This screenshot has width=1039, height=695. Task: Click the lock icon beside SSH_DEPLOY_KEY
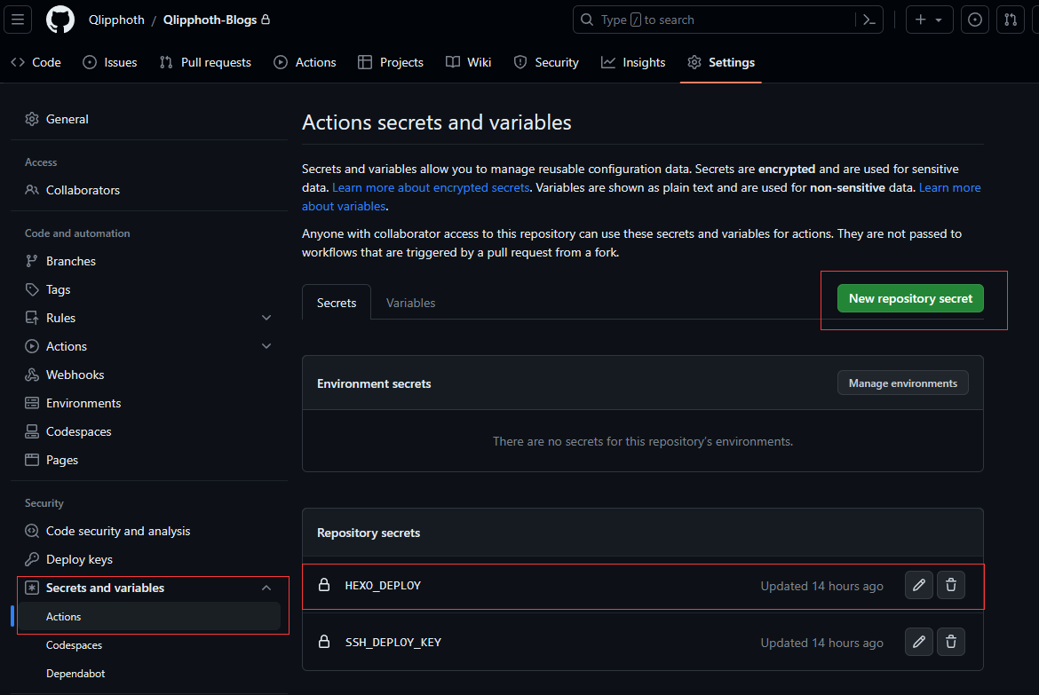(324, 642)
